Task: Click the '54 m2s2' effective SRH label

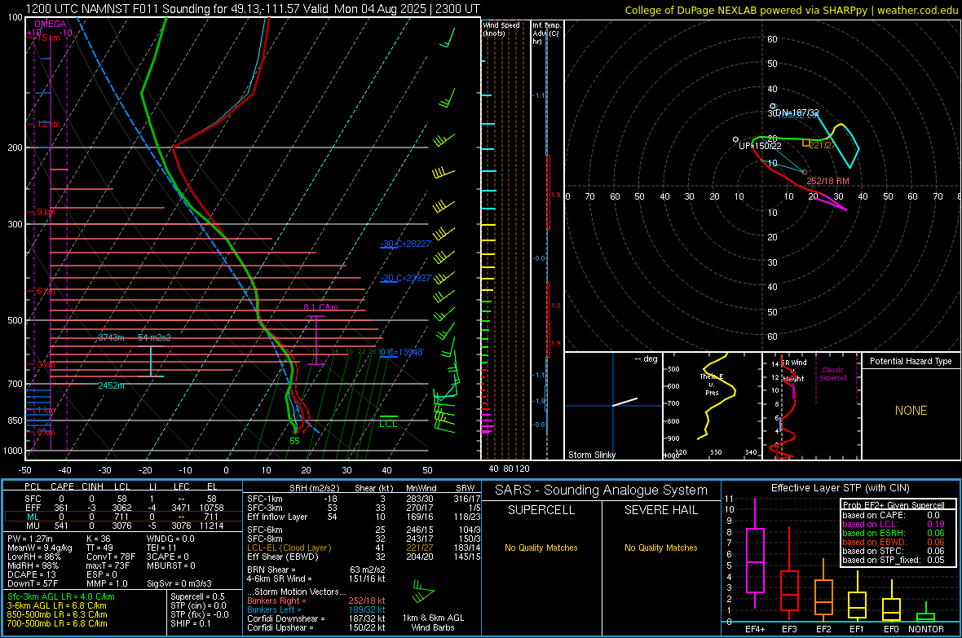Action: tap(155, 337)
